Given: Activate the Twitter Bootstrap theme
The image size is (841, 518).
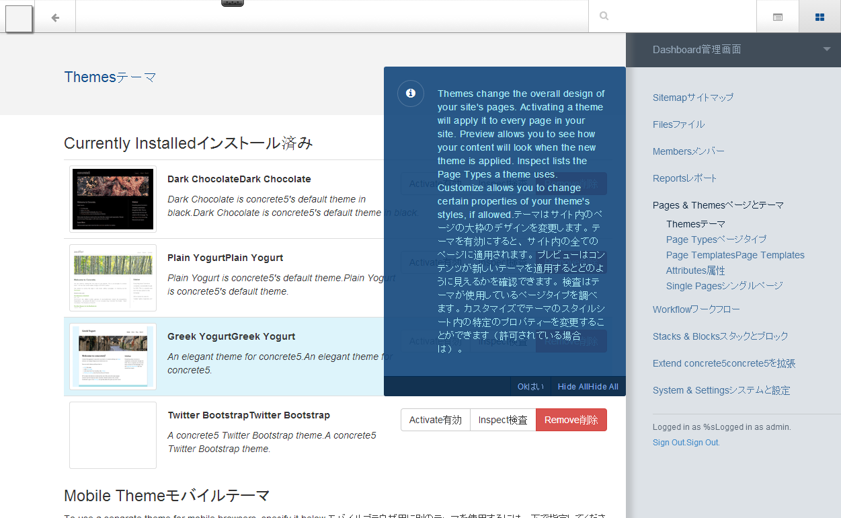Looking at the screenshot, I should [436, 420].
